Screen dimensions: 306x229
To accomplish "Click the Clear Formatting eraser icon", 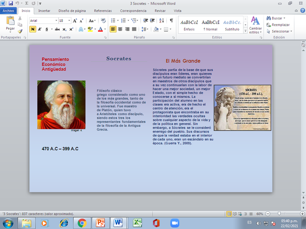I will 103,21.
